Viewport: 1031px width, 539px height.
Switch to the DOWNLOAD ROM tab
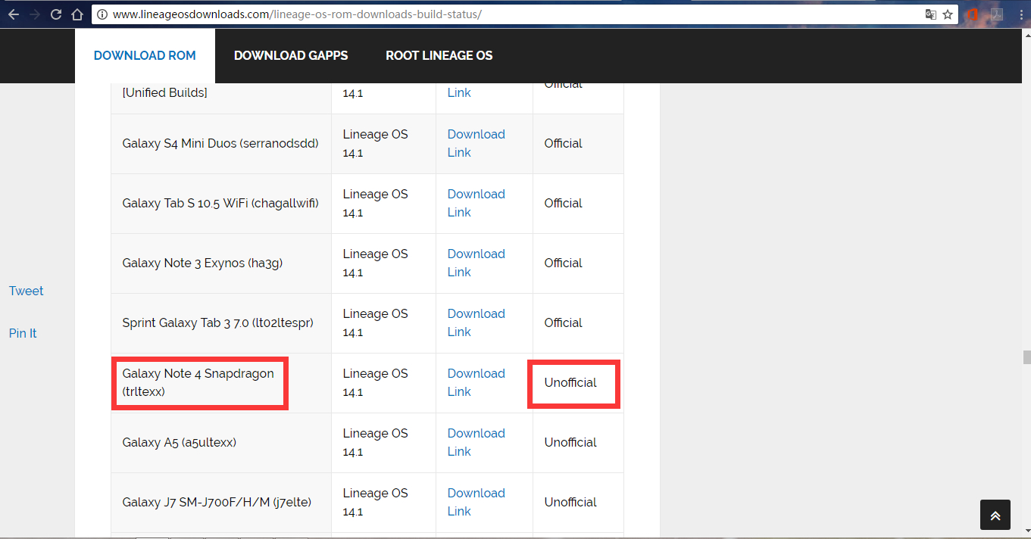[145, 56]
